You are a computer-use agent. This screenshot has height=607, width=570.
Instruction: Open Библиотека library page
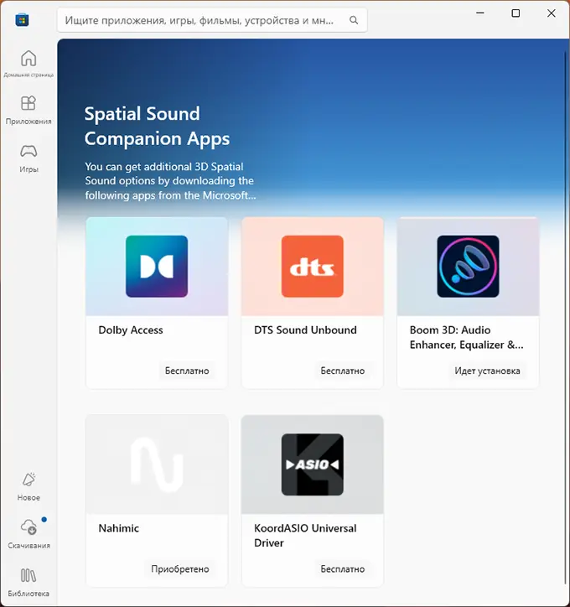(x=28, y=581)
